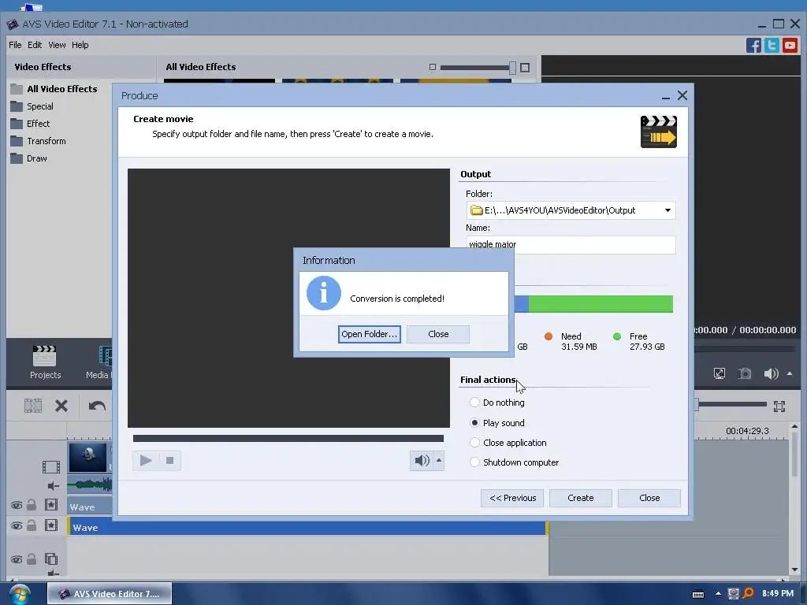Viewport: 807px width, 605px height.
Task: Click the effect star icon on first Wave track
Action: pyautogui.click(x=51, y=505)
